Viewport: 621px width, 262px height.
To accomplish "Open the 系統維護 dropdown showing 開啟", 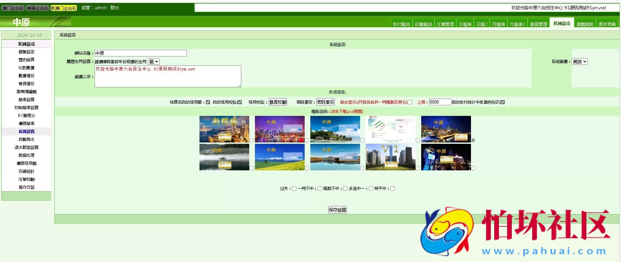I will pos(580,61).
